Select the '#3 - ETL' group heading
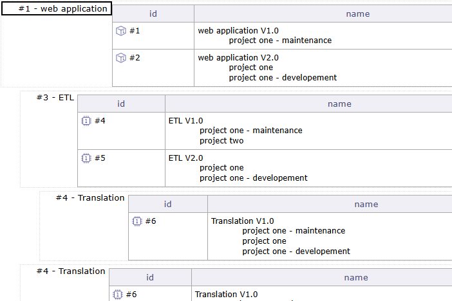 (x=48, y=97)
